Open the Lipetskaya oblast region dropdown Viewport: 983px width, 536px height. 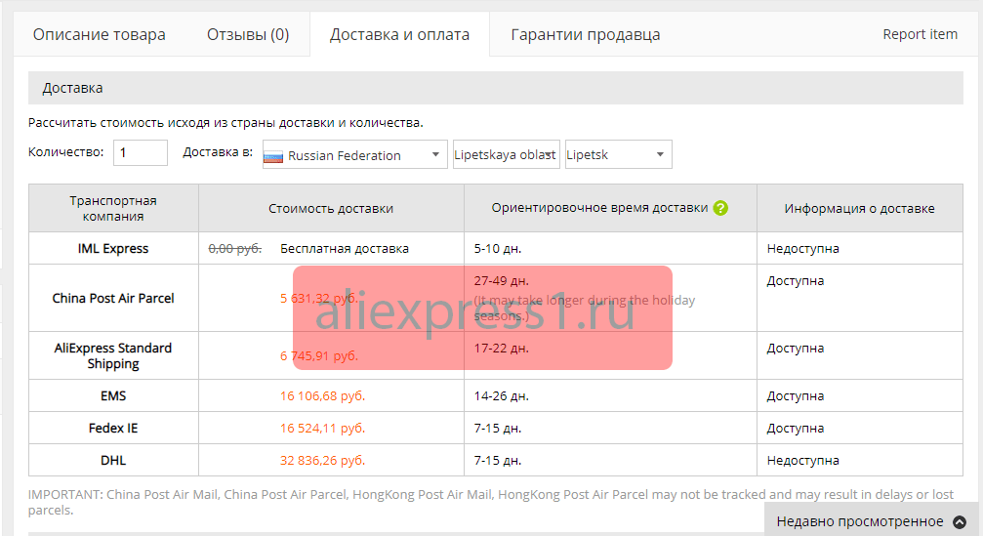(x=506, y=154)
